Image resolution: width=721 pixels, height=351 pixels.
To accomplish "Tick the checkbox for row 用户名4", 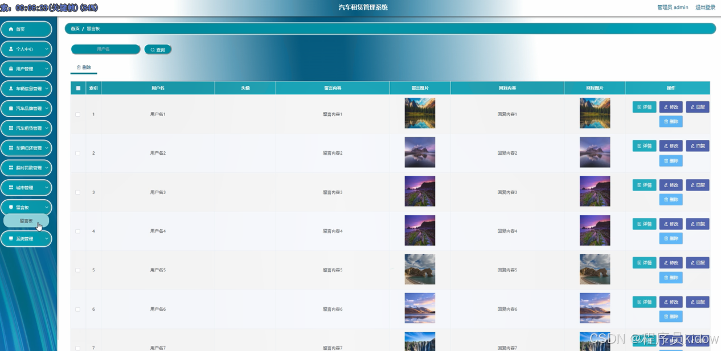I will [78, 232].
